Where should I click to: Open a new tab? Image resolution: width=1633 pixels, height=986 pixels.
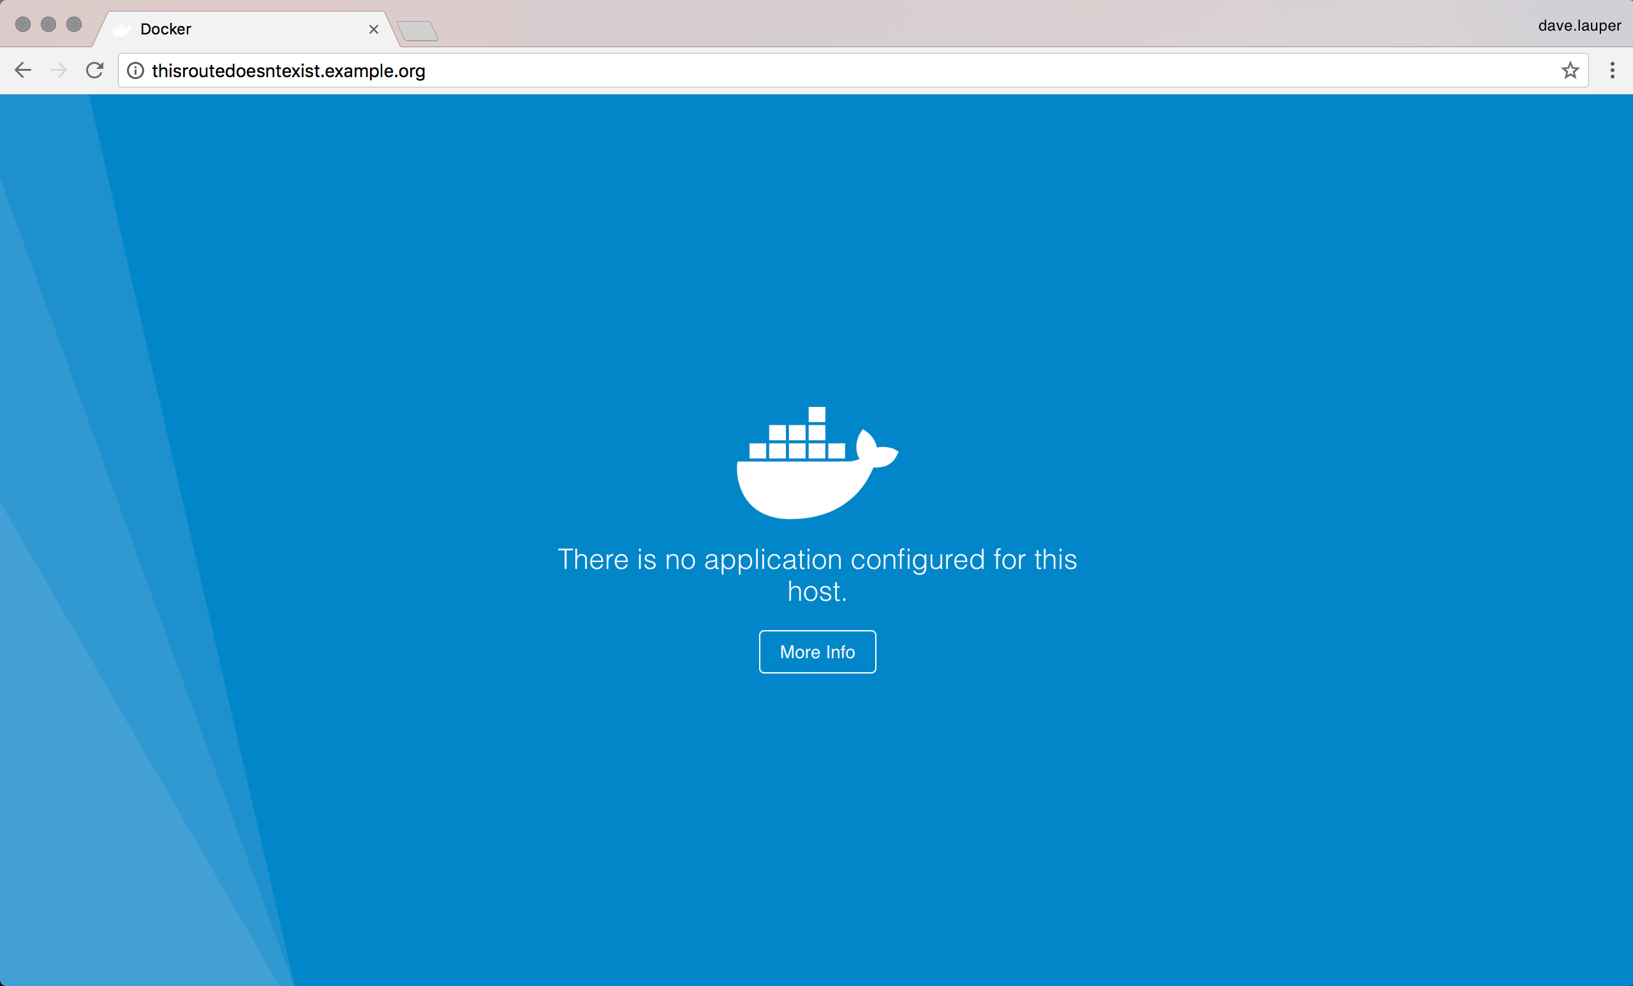(418, 31)
